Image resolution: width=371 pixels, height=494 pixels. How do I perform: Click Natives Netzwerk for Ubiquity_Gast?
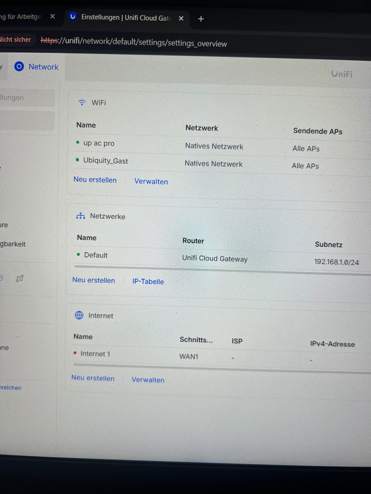[x=214, y=164]
